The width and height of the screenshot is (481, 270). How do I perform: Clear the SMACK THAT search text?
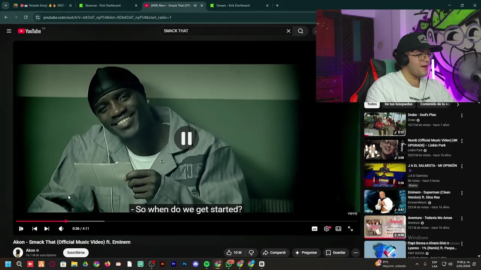coord(289,31)
